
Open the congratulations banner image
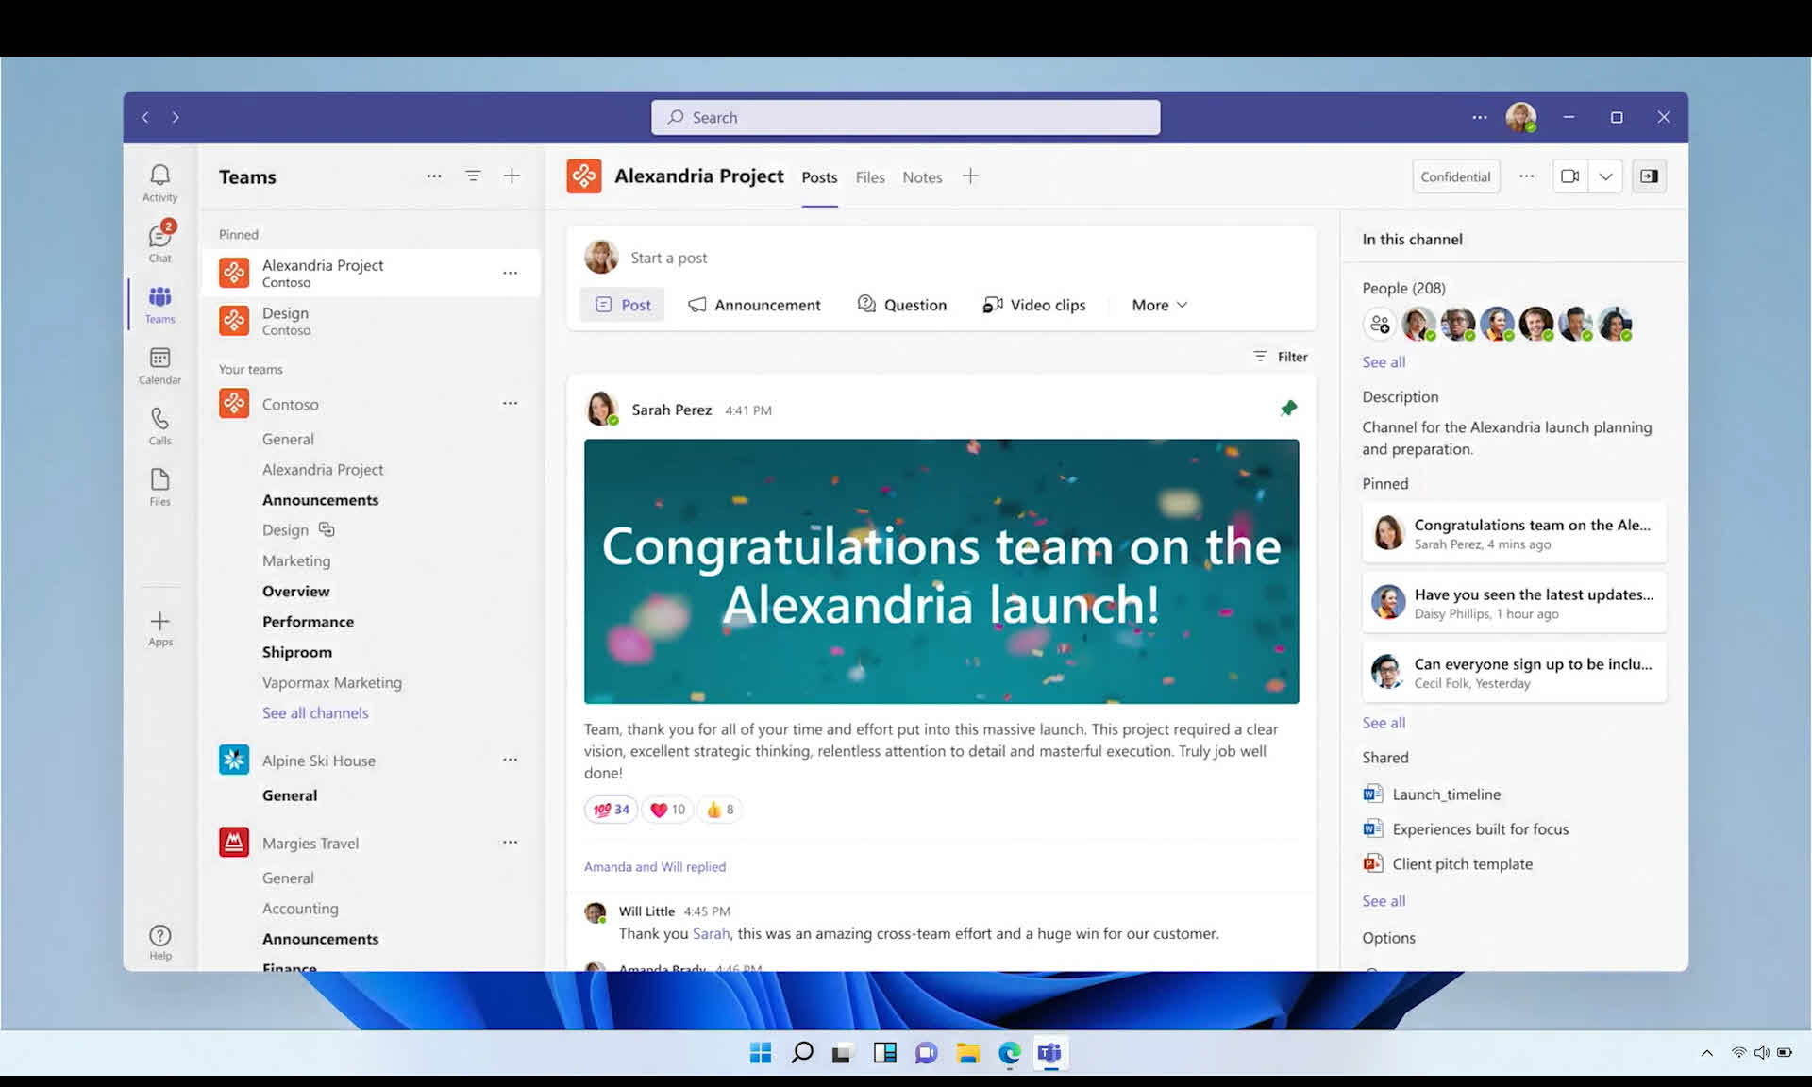click(x=941, y=571)
